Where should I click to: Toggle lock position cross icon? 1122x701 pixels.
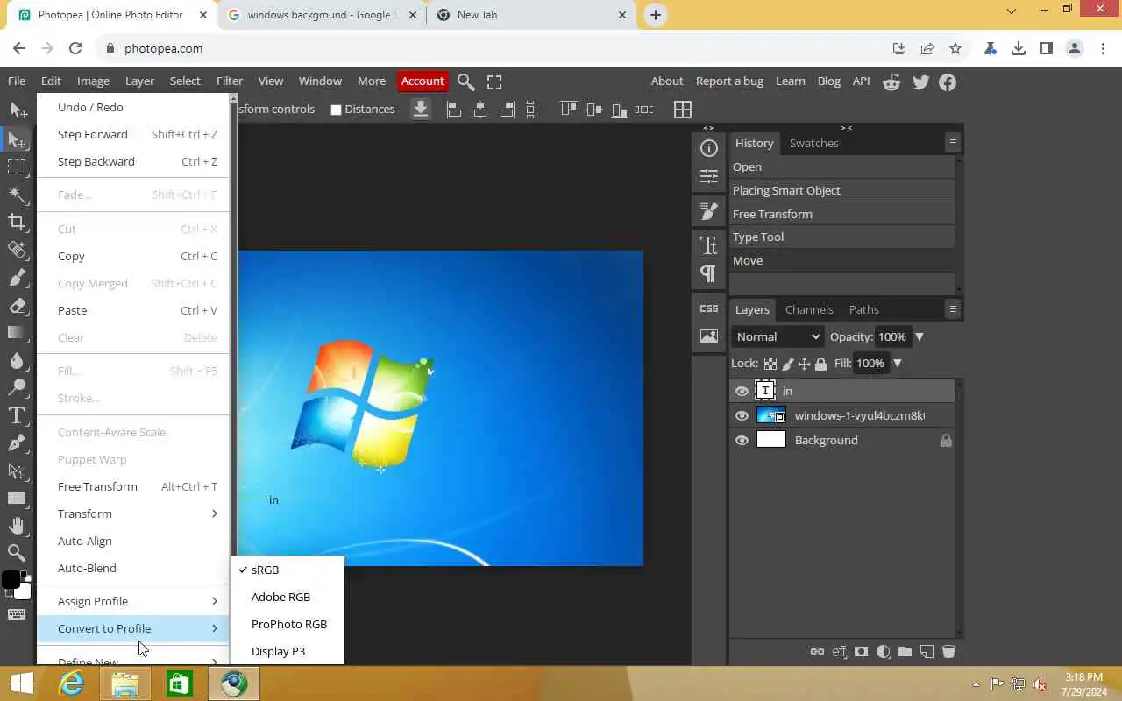point(804,363)
